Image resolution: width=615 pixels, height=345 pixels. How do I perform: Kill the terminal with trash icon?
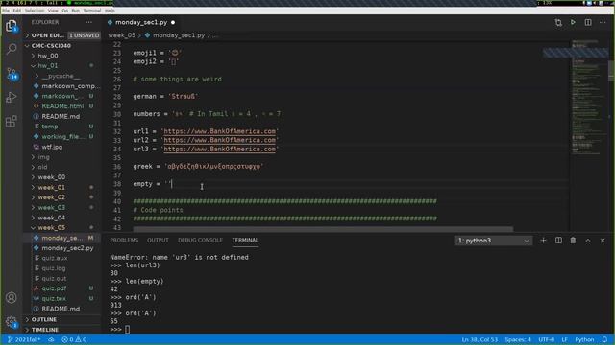(573, 241)
